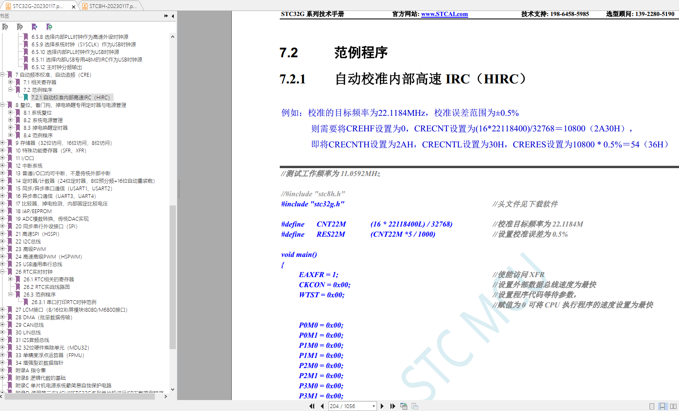Close the STC32G-20230117 tab
679x411 pixels.
(x=74, y=7)
